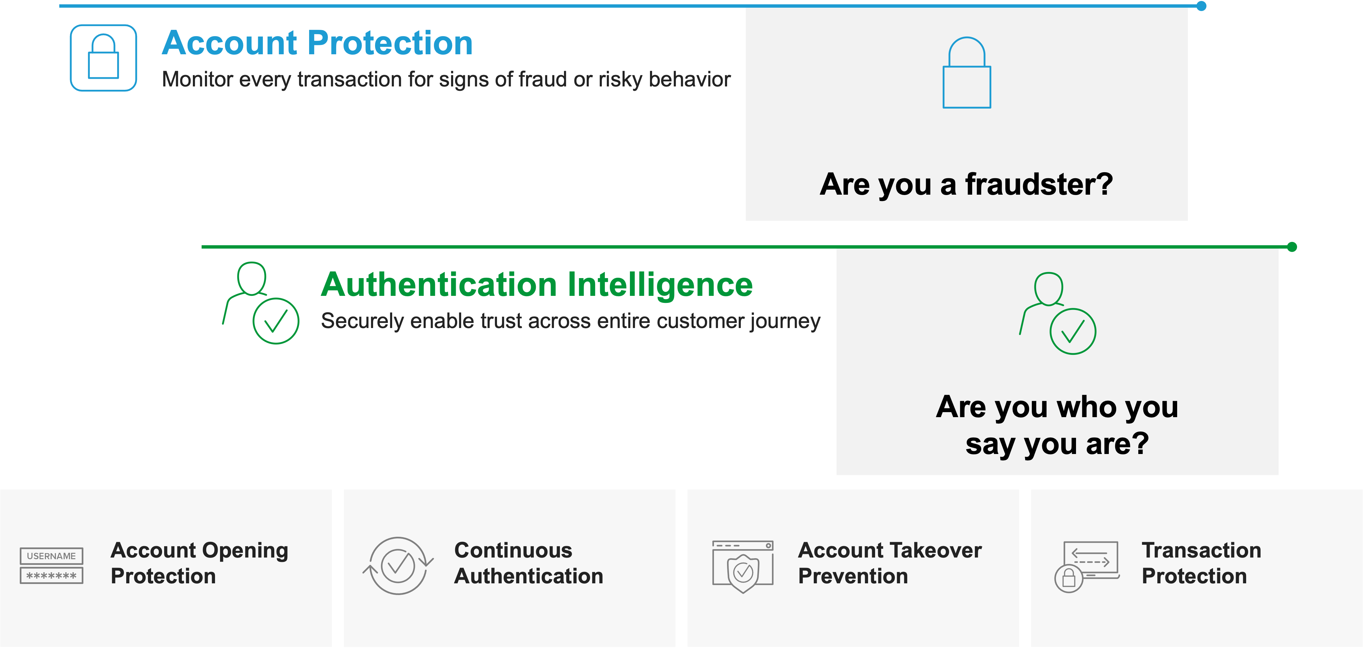
Task: Click the Continuous Authentication circular checkmark icon
Action: pos(398,566)
